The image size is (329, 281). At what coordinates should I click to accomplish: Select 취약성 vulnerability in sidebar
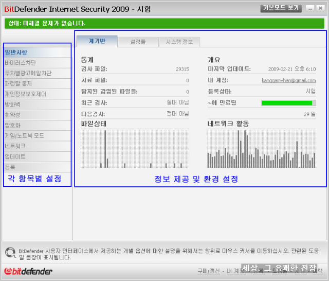tap(38, 115)
